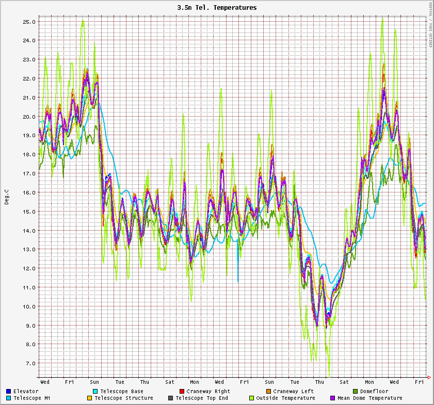
Task: Click the chart title 3.5m Tel. Temperatures
Action: pyautogui.click(x=217, y=8)
